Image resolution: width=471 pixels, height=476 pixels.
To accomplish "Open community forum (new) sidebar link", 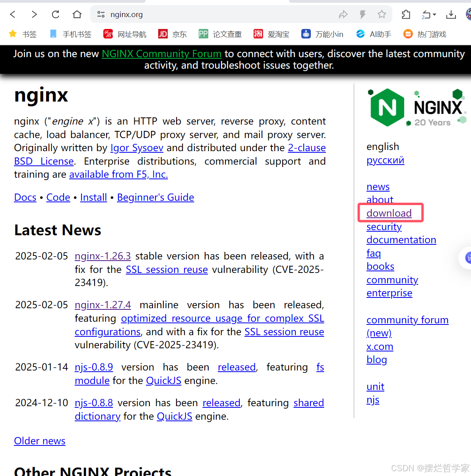I will [x=407, y=320].
